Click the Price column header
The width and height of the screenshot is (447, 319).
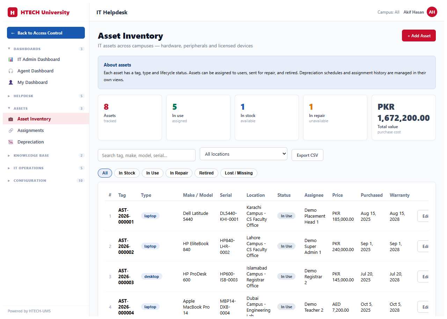[x=337, y=195]
